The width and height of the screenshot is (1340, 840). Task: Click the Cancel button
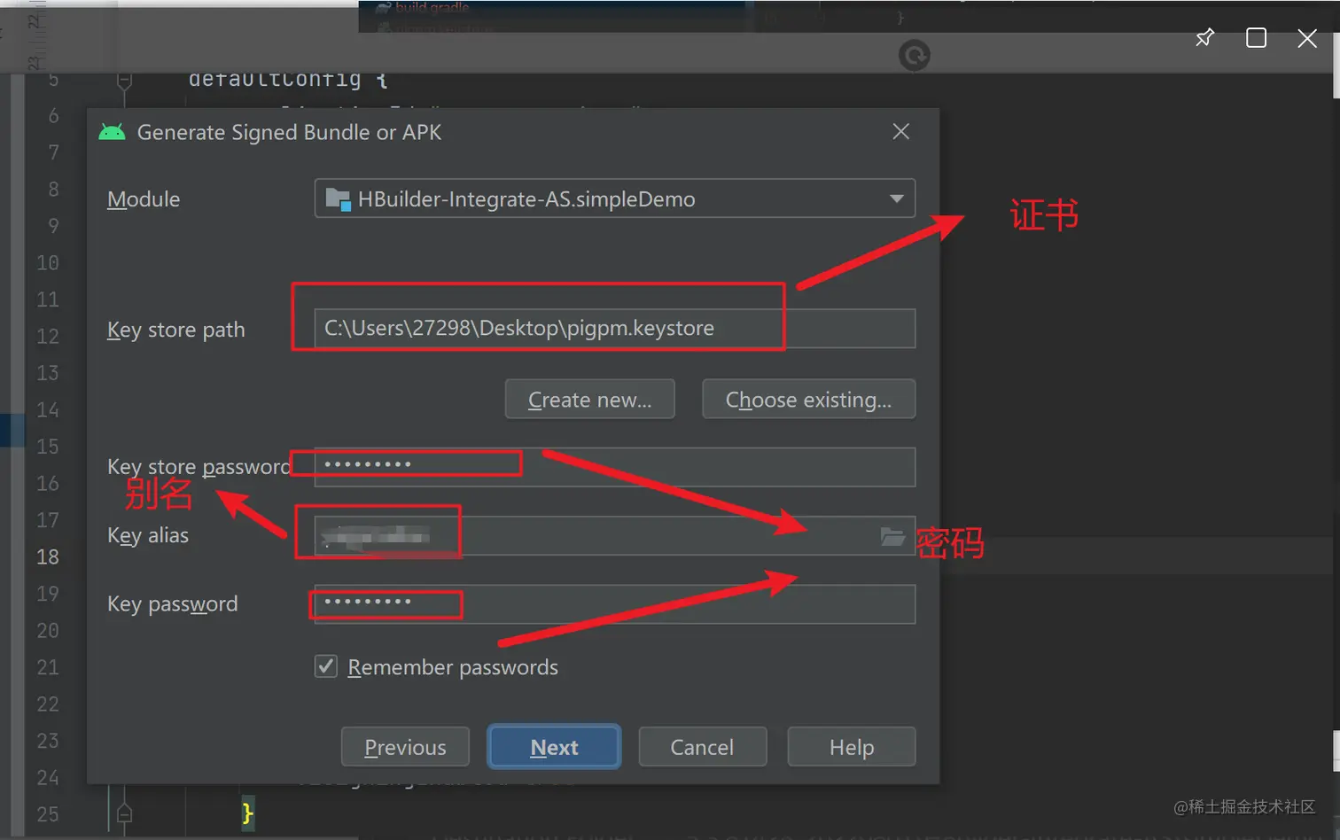[702, 747]
